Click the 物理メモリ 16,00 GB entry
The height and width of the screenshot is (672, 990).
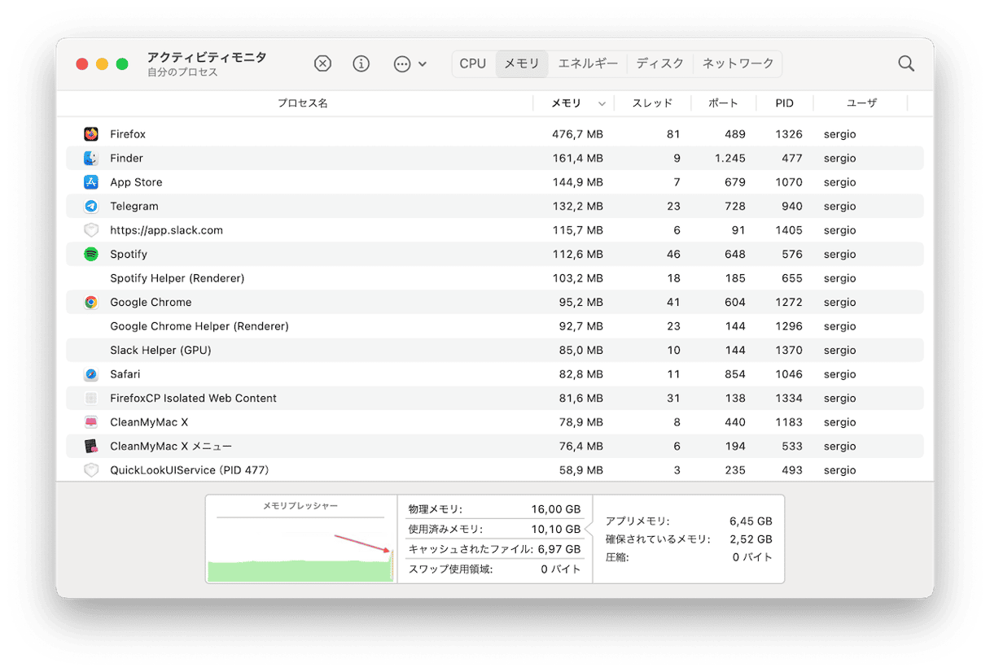[494, 509]
